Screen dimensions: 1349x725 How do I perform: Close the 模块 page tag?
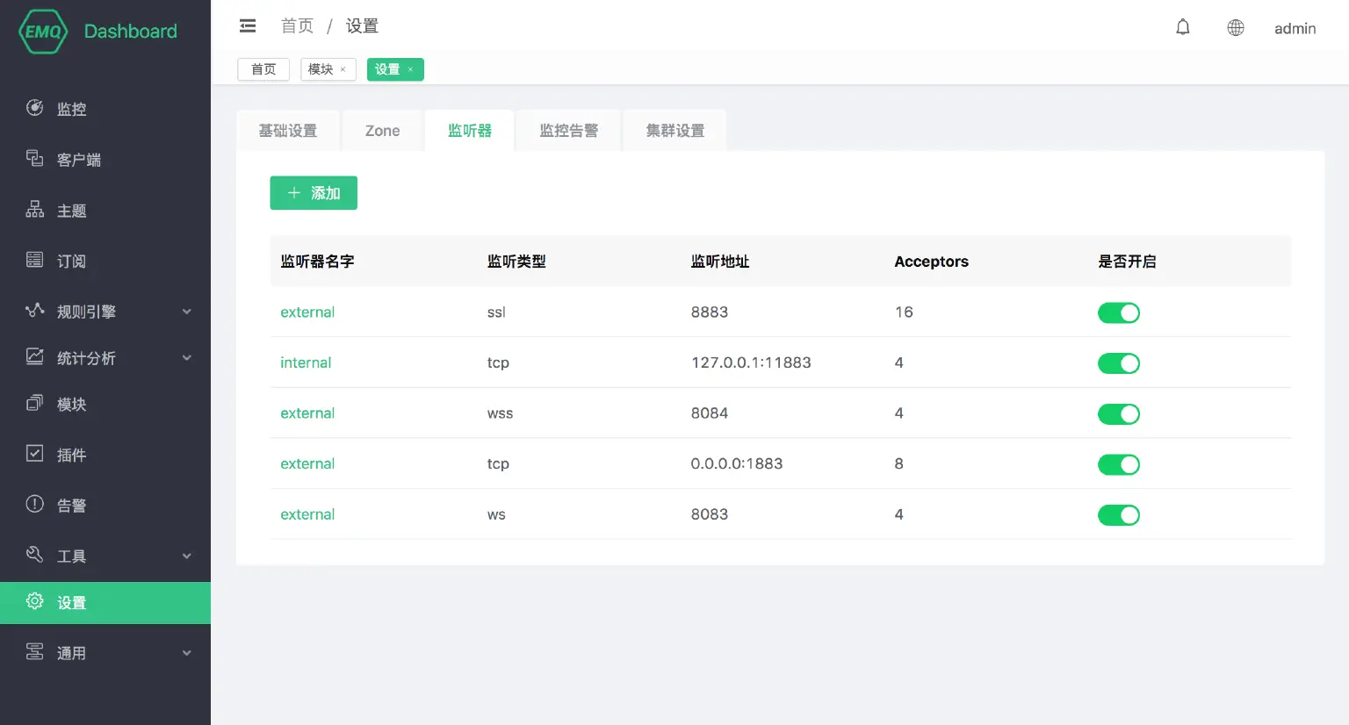click(x=343, y=69)
